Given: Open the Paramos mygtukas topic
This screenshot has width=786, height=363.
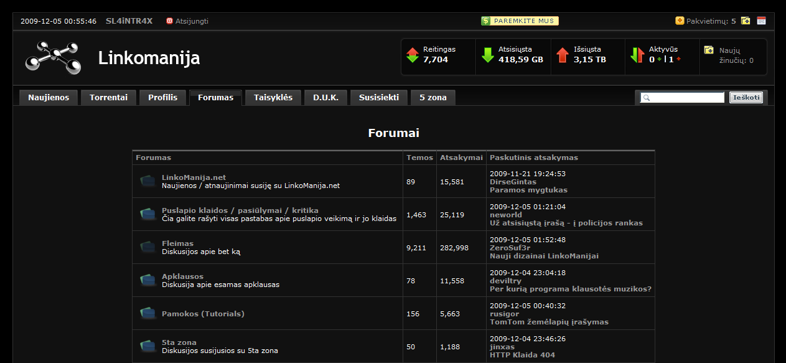Looking at the screenshot, I should tap(528, 190).
